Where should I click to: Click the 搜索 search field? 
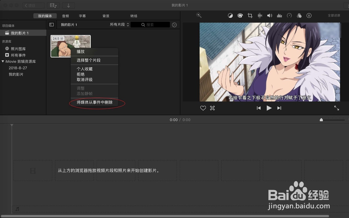pyautogui.click(x=150, y=25)
